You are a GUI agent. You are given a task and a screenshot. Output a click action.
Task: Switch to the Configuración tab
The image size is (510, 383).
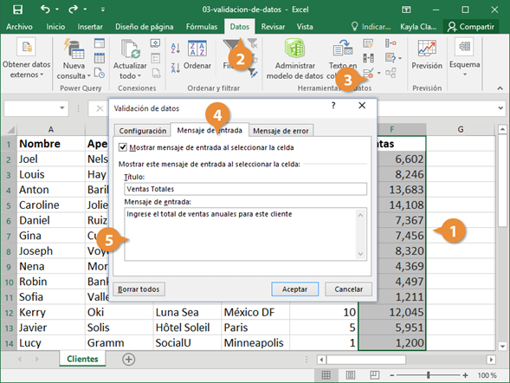coord(143,131)
